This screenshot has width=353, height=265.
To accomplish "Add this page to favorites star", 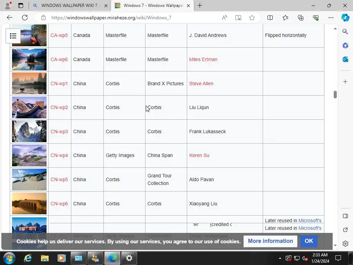I will click(x=252, y=18).
